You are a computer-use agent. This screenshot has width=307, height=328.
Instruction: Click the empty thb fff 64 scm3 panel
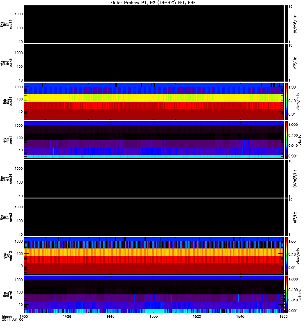tap(154, 63)
